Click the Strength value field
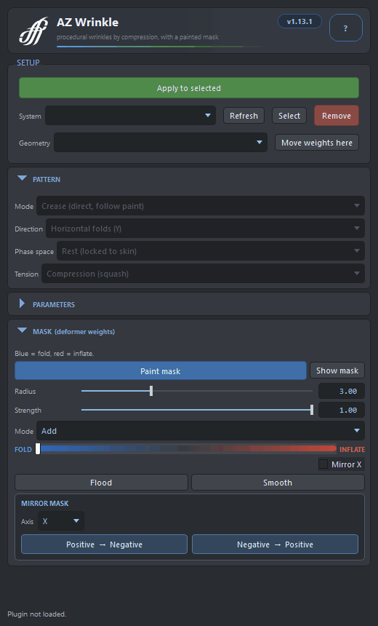The width and height of the screenshot is (378, 626). coord(342,410)
